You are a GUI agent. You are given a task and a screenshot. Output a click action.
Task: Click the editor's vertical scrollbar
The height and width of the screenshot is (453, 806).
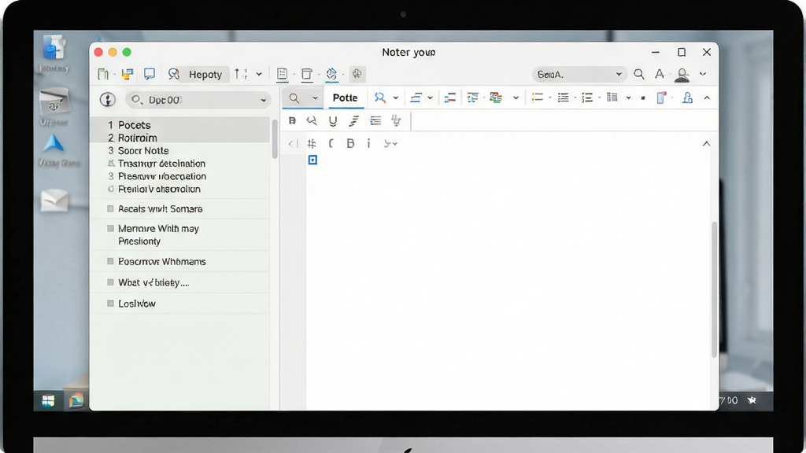tap(714, 289)
